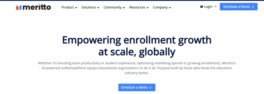Click the meritto wordmark text
The width and height of the screenshot is (264, 94).
tap(37, 7)
